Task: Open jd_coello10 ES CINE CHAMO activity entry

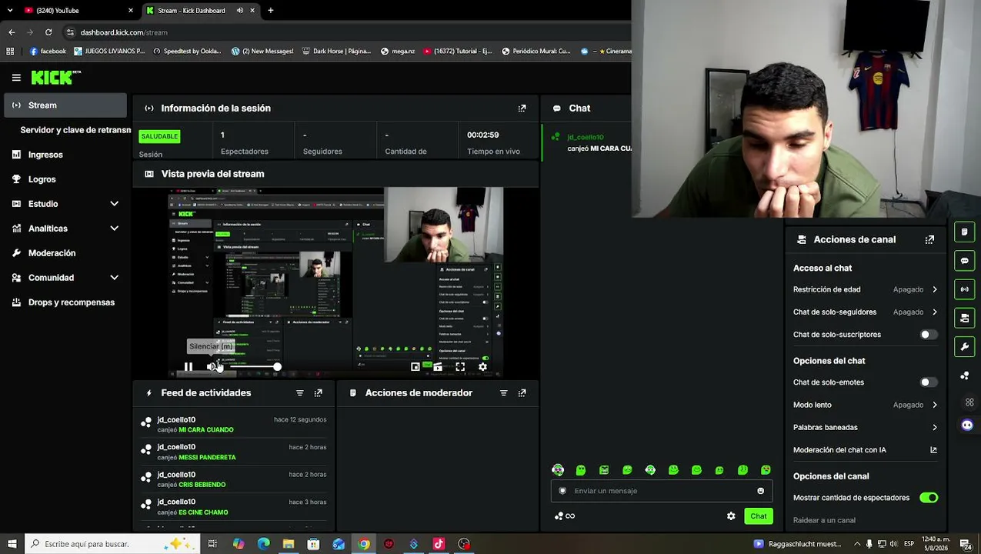Action: [234, 507]
